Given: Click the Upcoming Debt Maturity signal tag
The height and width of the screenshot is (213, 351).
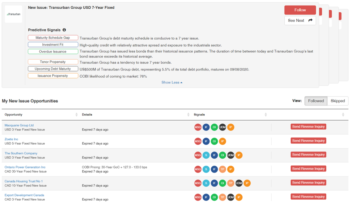Looking at the screenshot, I should [53, 69].
